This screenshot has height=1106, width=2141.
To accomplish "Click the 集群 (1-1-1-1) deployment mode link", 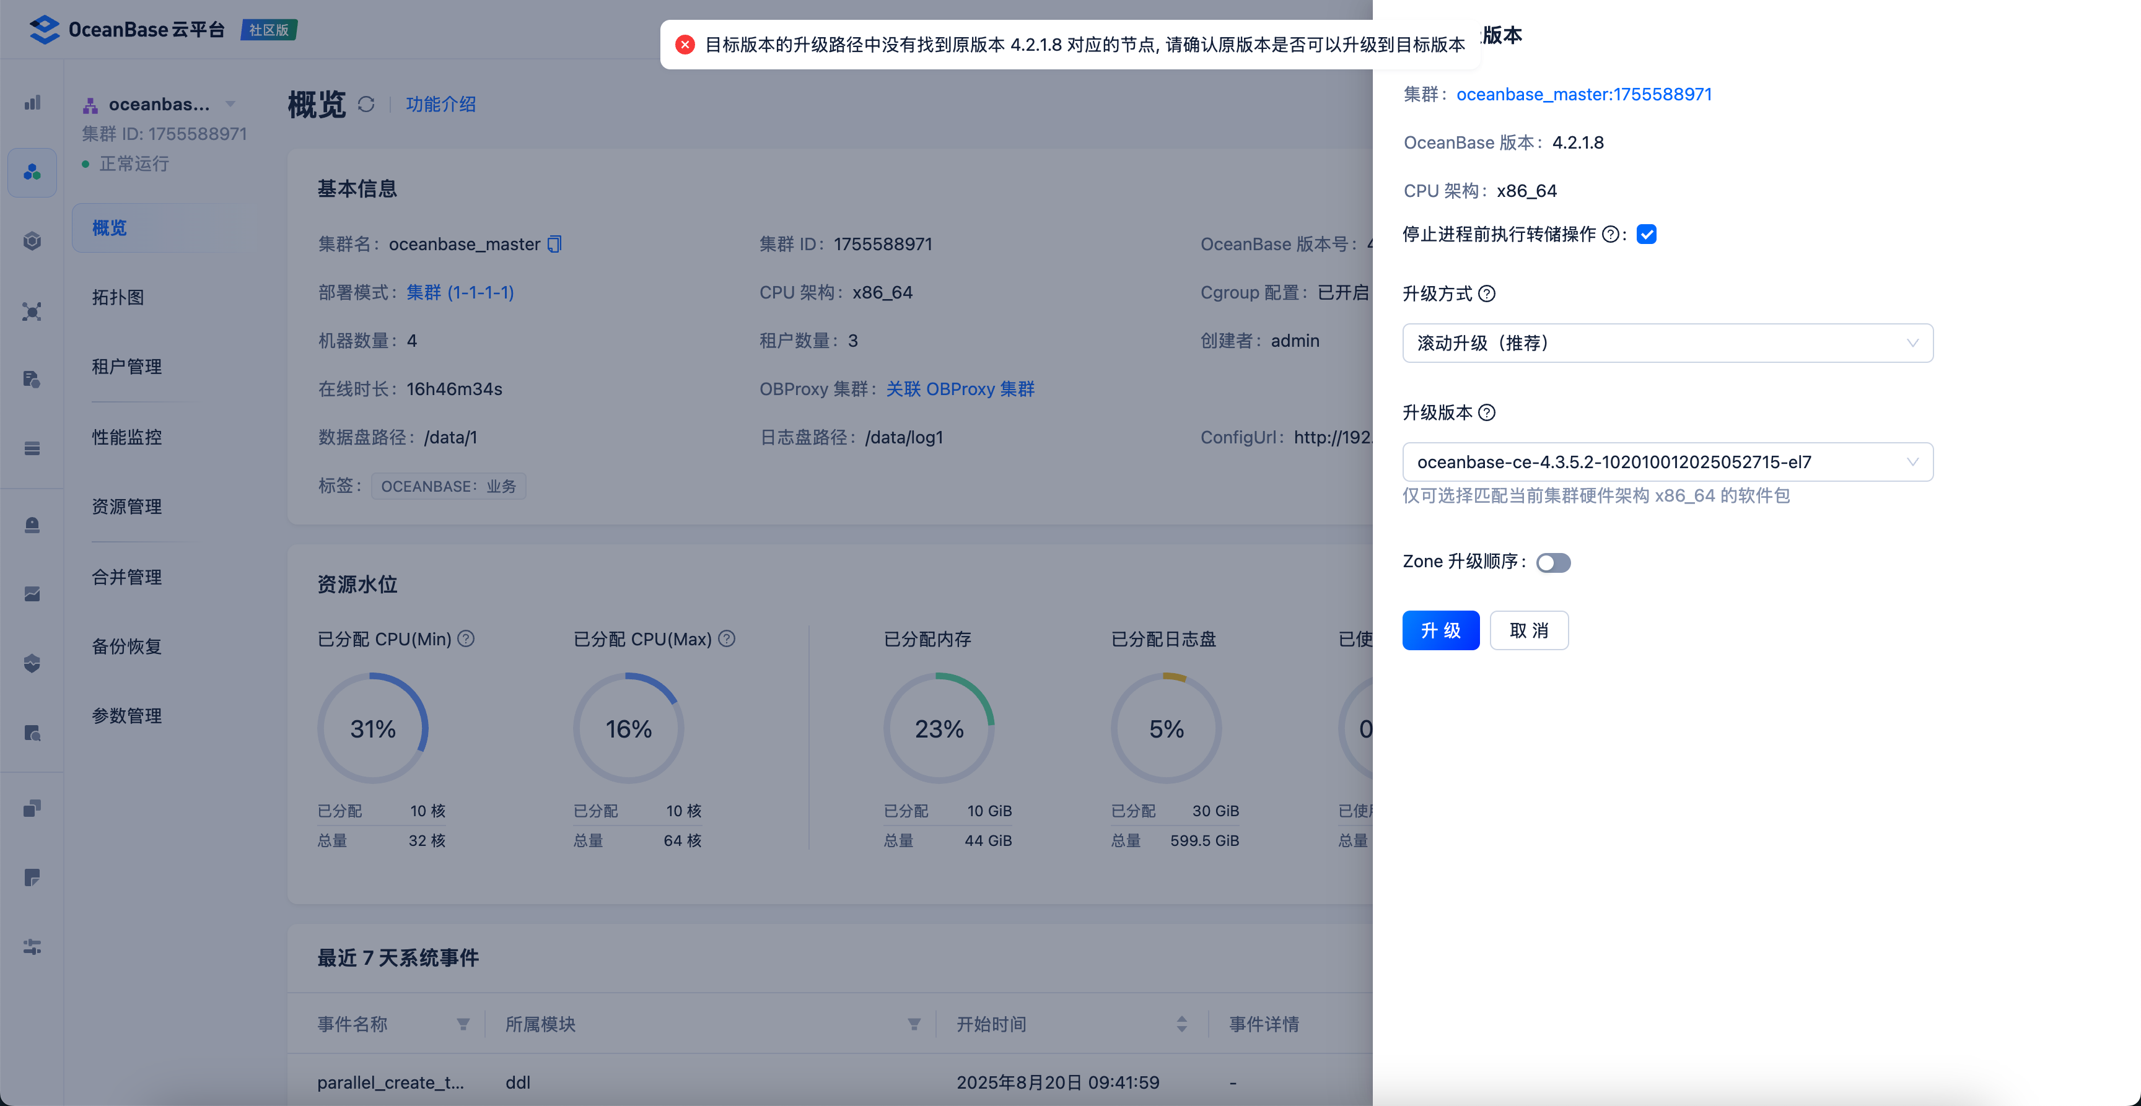I will pyautogui.click(x=460, y=292).
